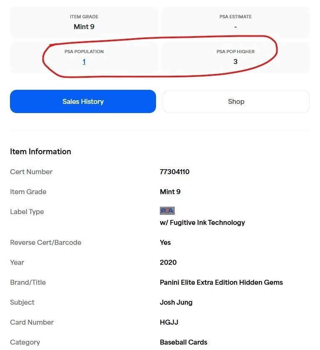This screenshot has height=350, width=320.
Task: Select the PSA Pop Higher value 3
Action: [x=236, y=62]
